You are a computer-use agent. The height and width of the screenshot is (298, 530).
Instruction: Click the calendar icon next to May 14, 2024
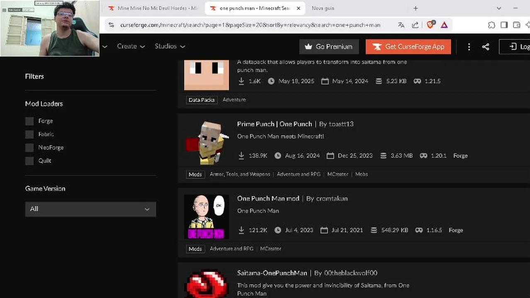pos(325,81)
